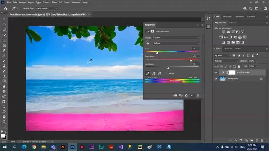Toggle filter for type layers
This screenshot has height=151, width=269.
243,55
